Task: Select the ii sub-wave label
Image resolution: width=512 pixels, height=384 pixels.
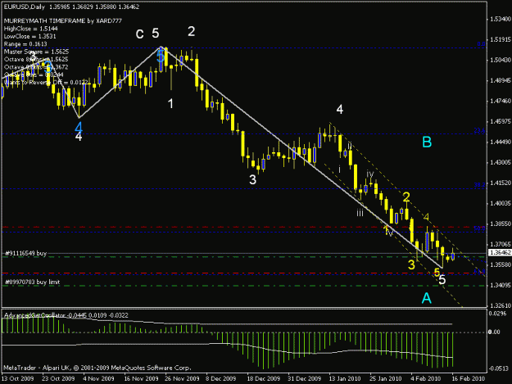Action: pos(350,146)
